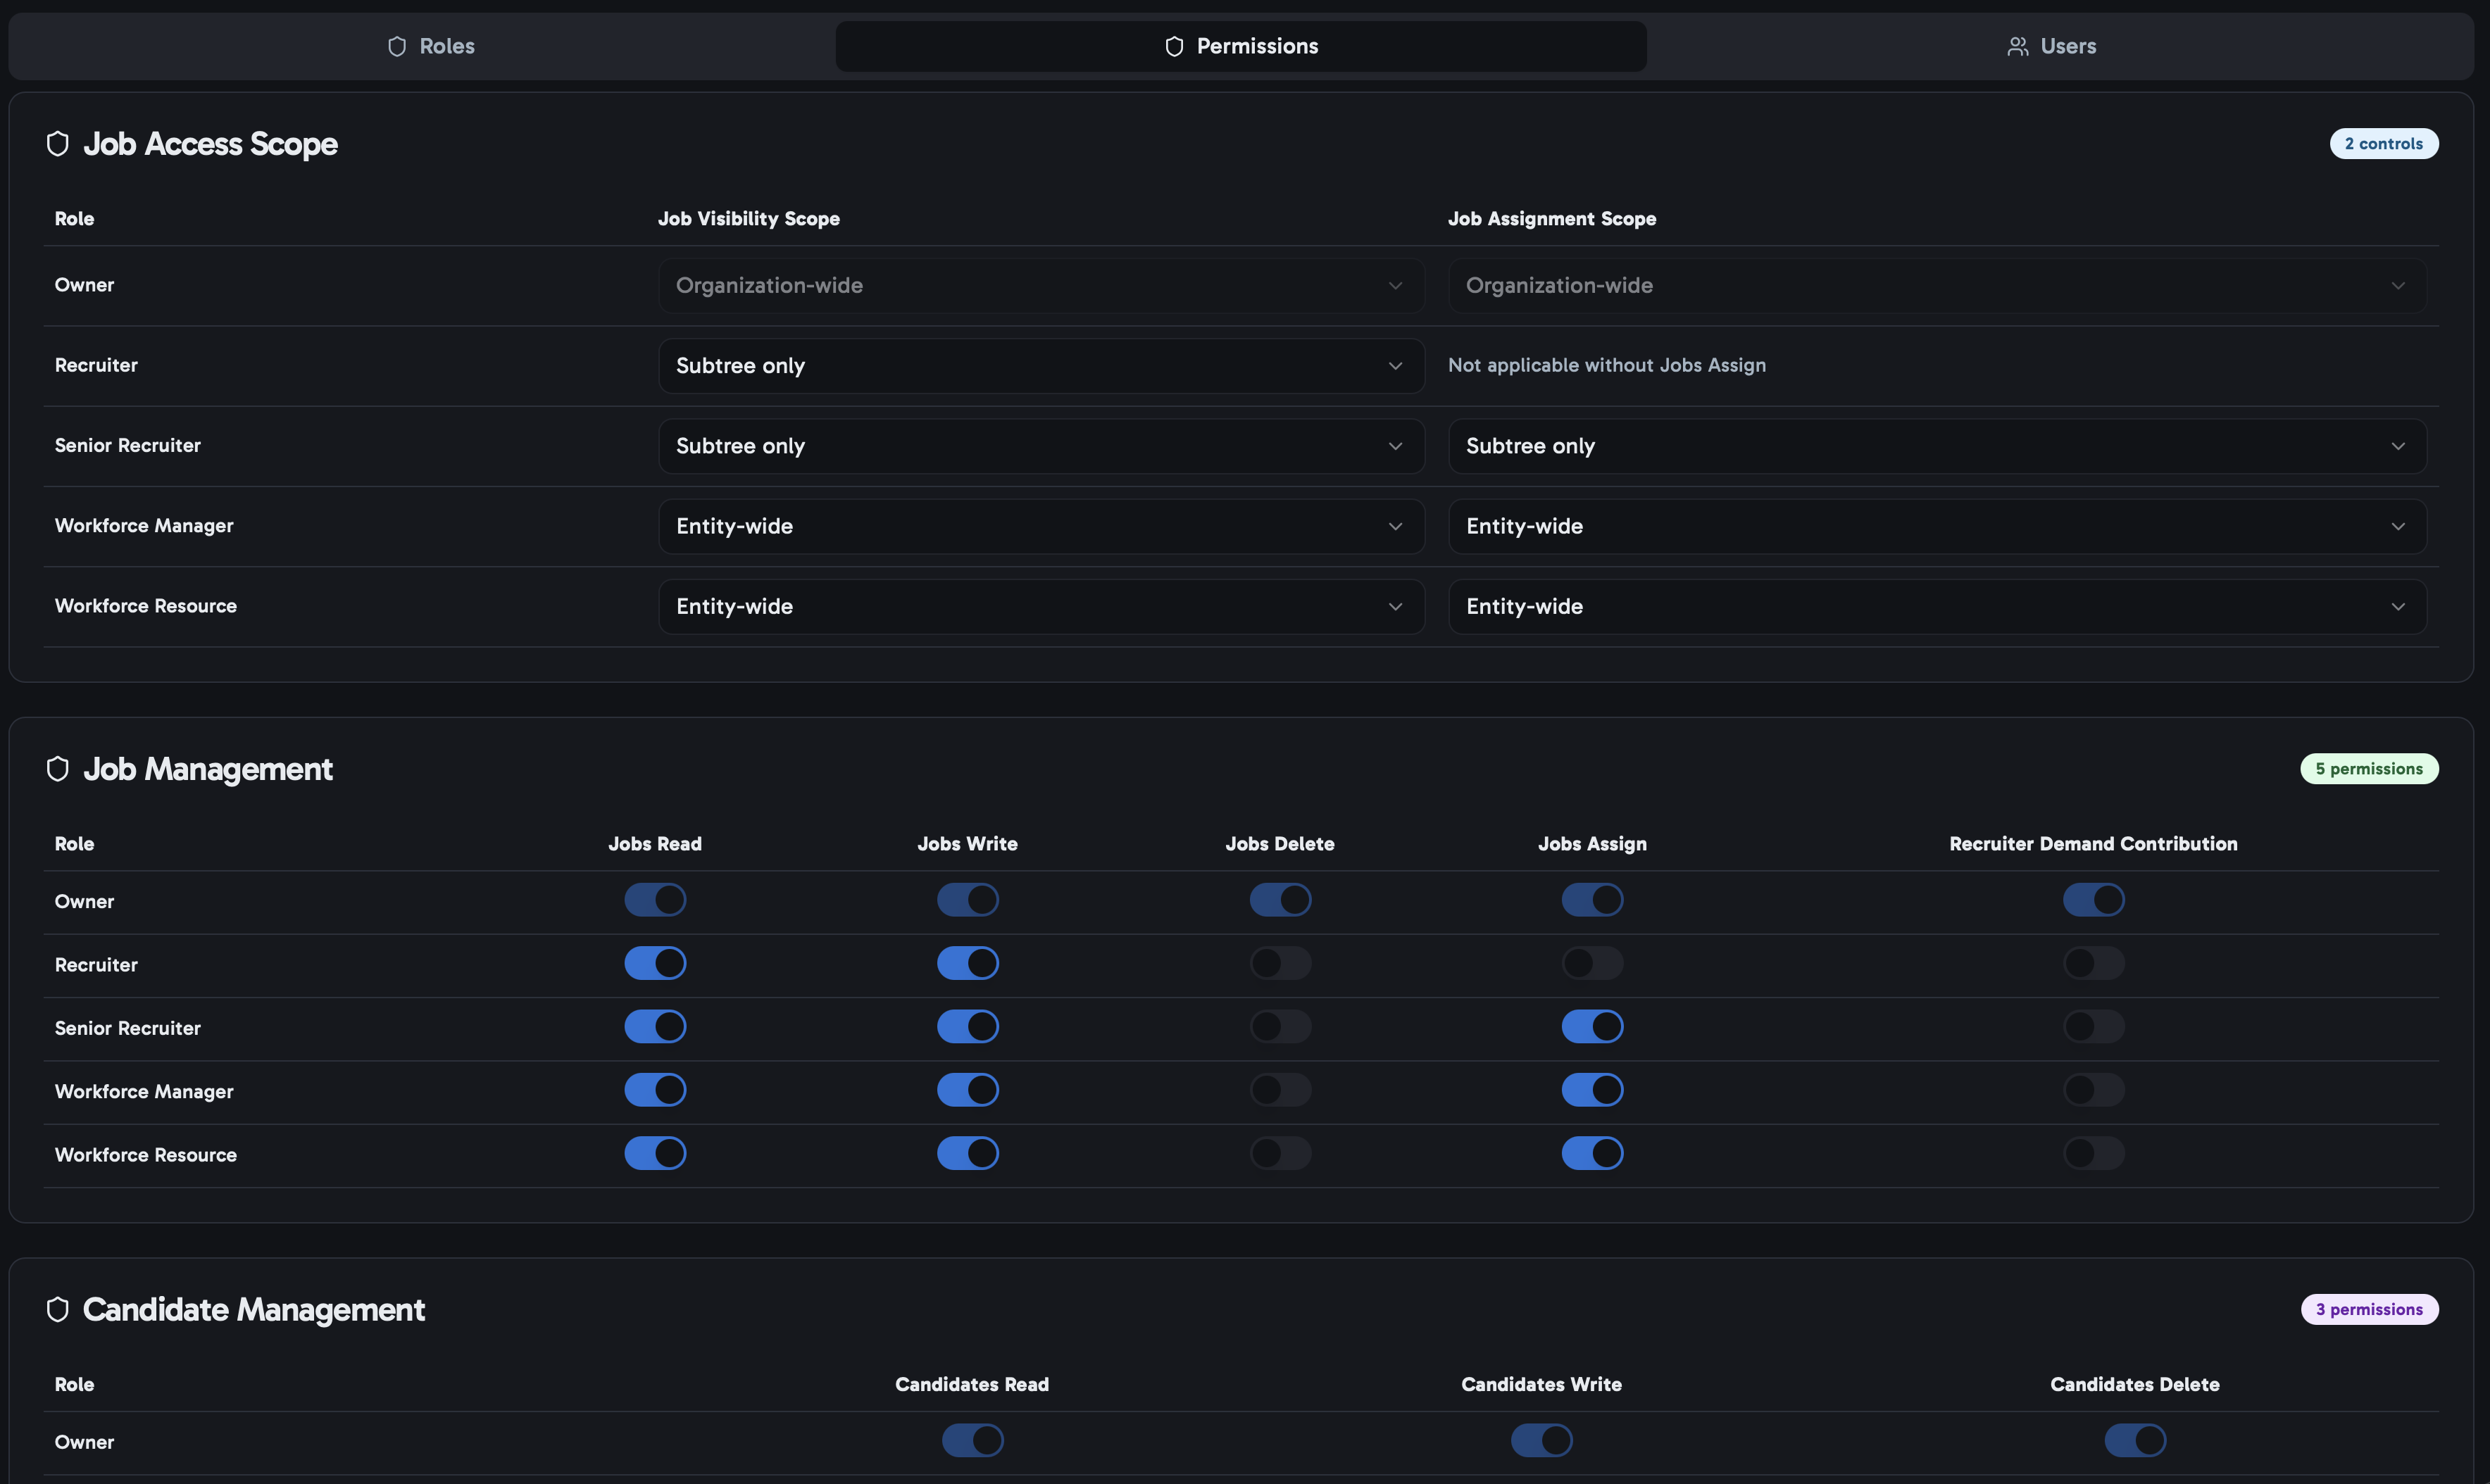Open Workforce Resource Job Visibility Scope dropdown
Viewport: 2490px width, 1484px height.
1041,607
